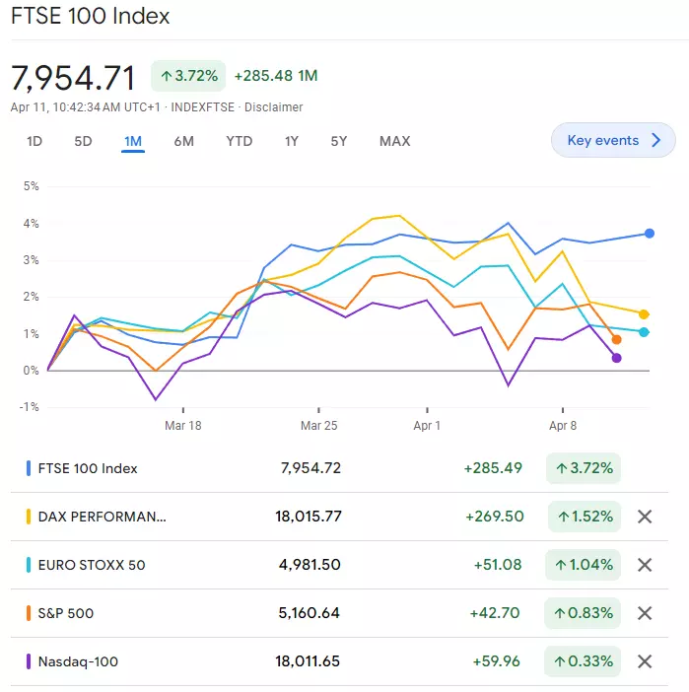Select the 1M time range tab
689x692 pixels.
pos(133,142)
